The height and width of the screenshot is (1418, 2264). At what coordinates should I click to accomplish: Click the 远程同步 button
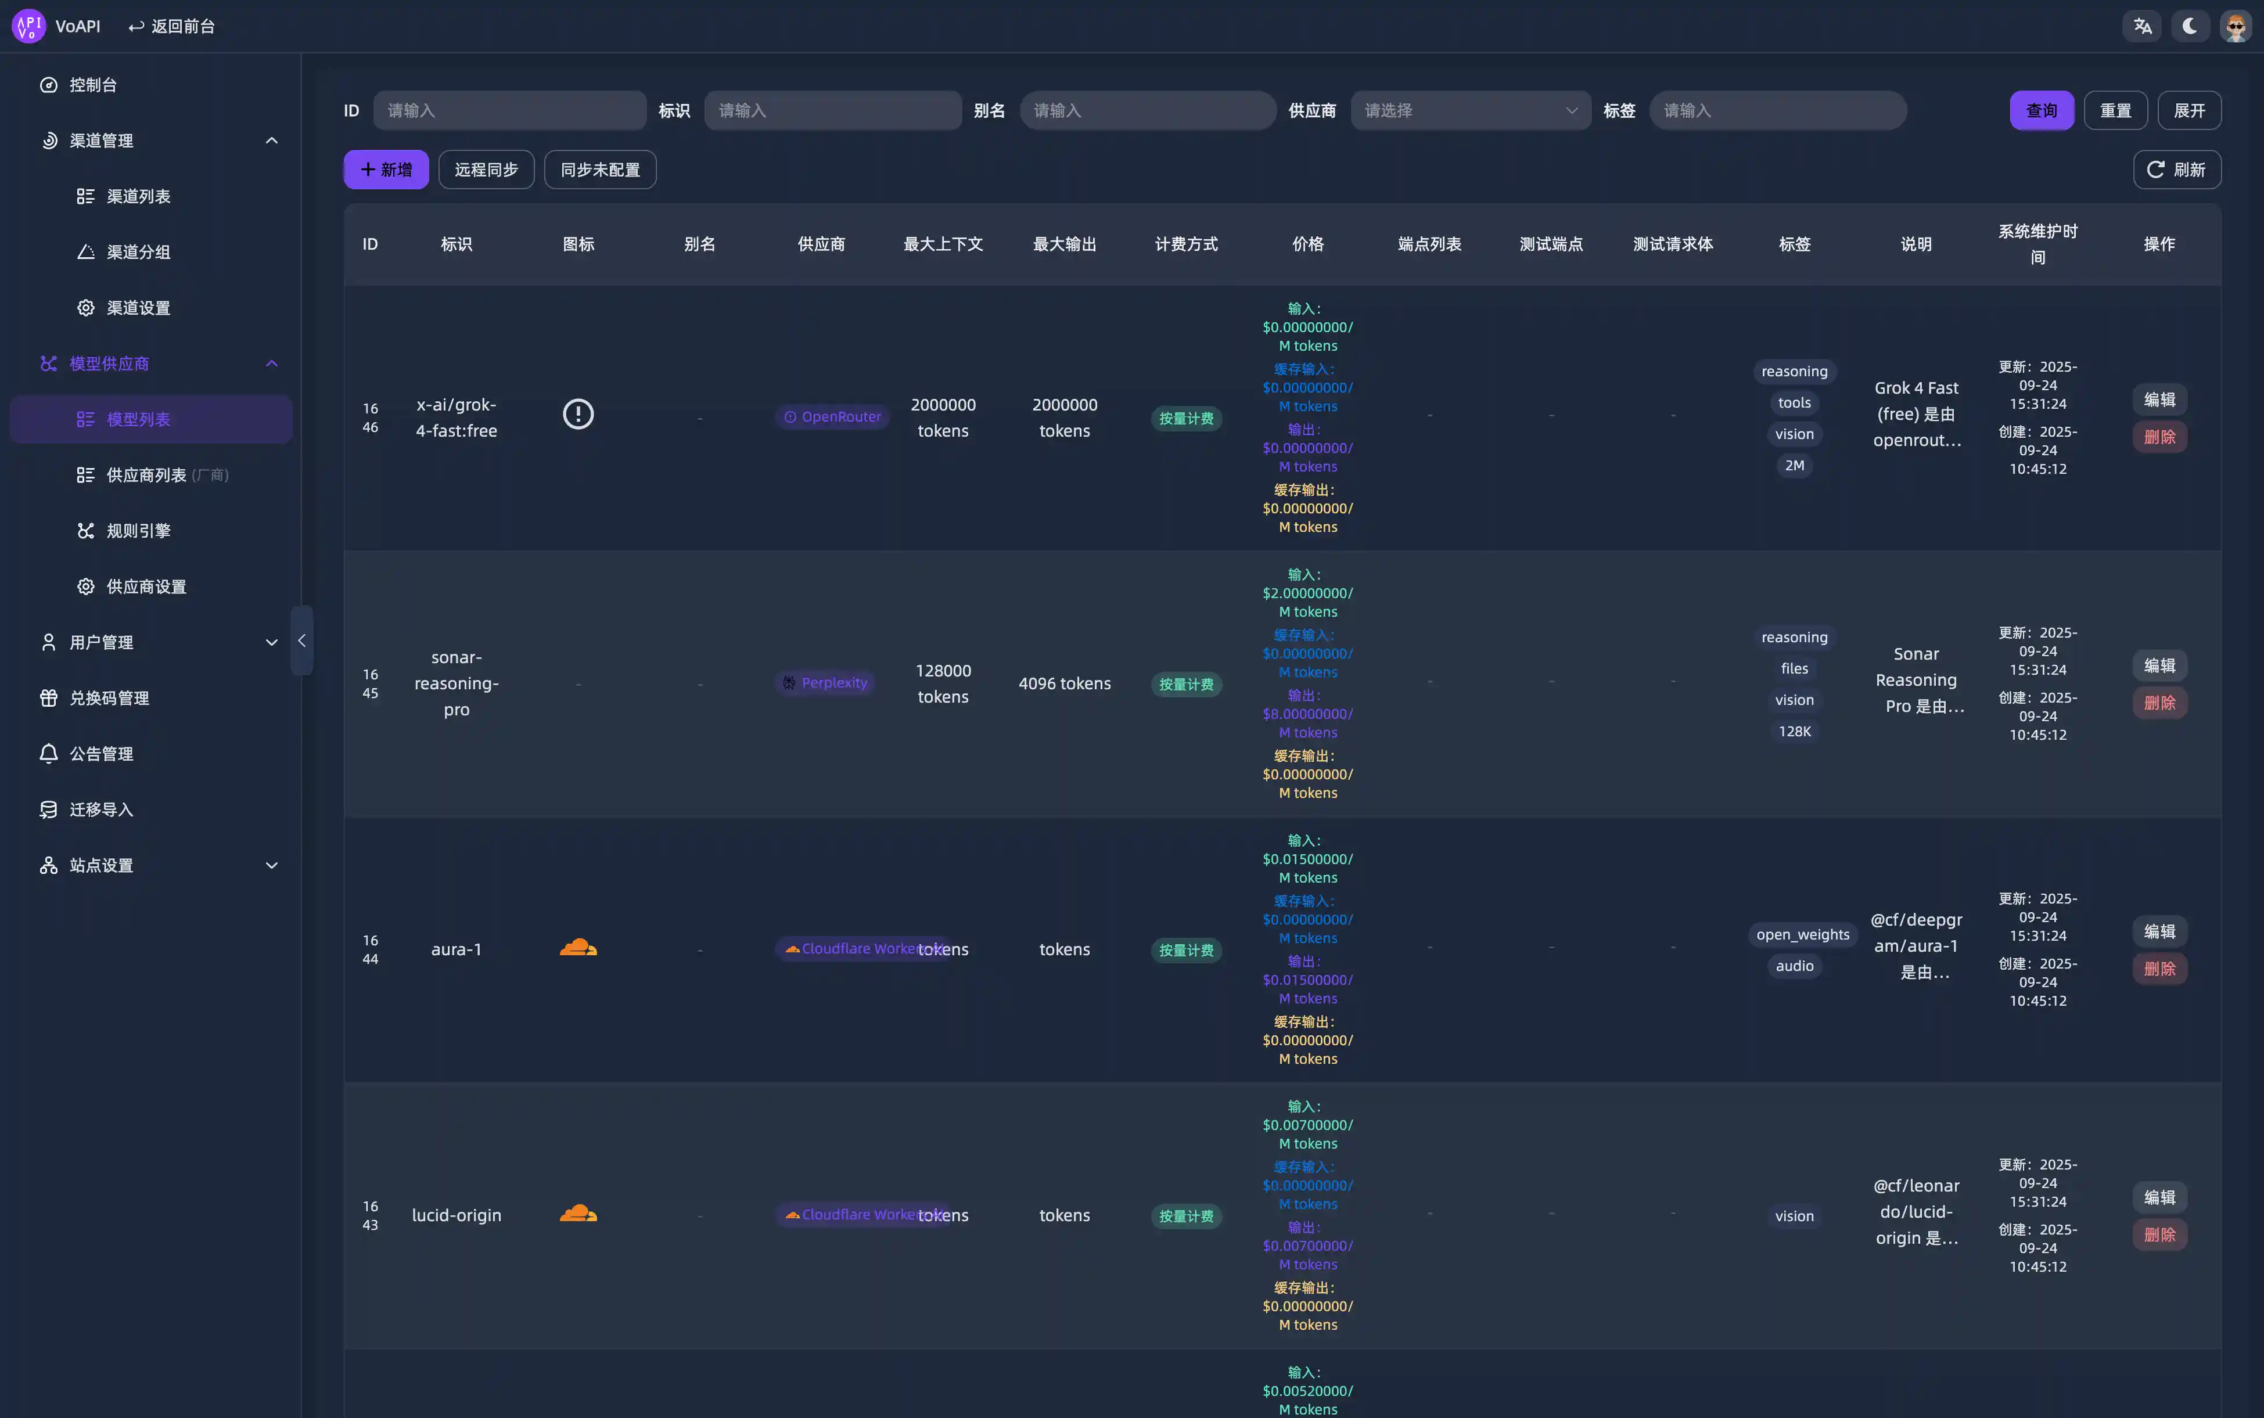486,170
